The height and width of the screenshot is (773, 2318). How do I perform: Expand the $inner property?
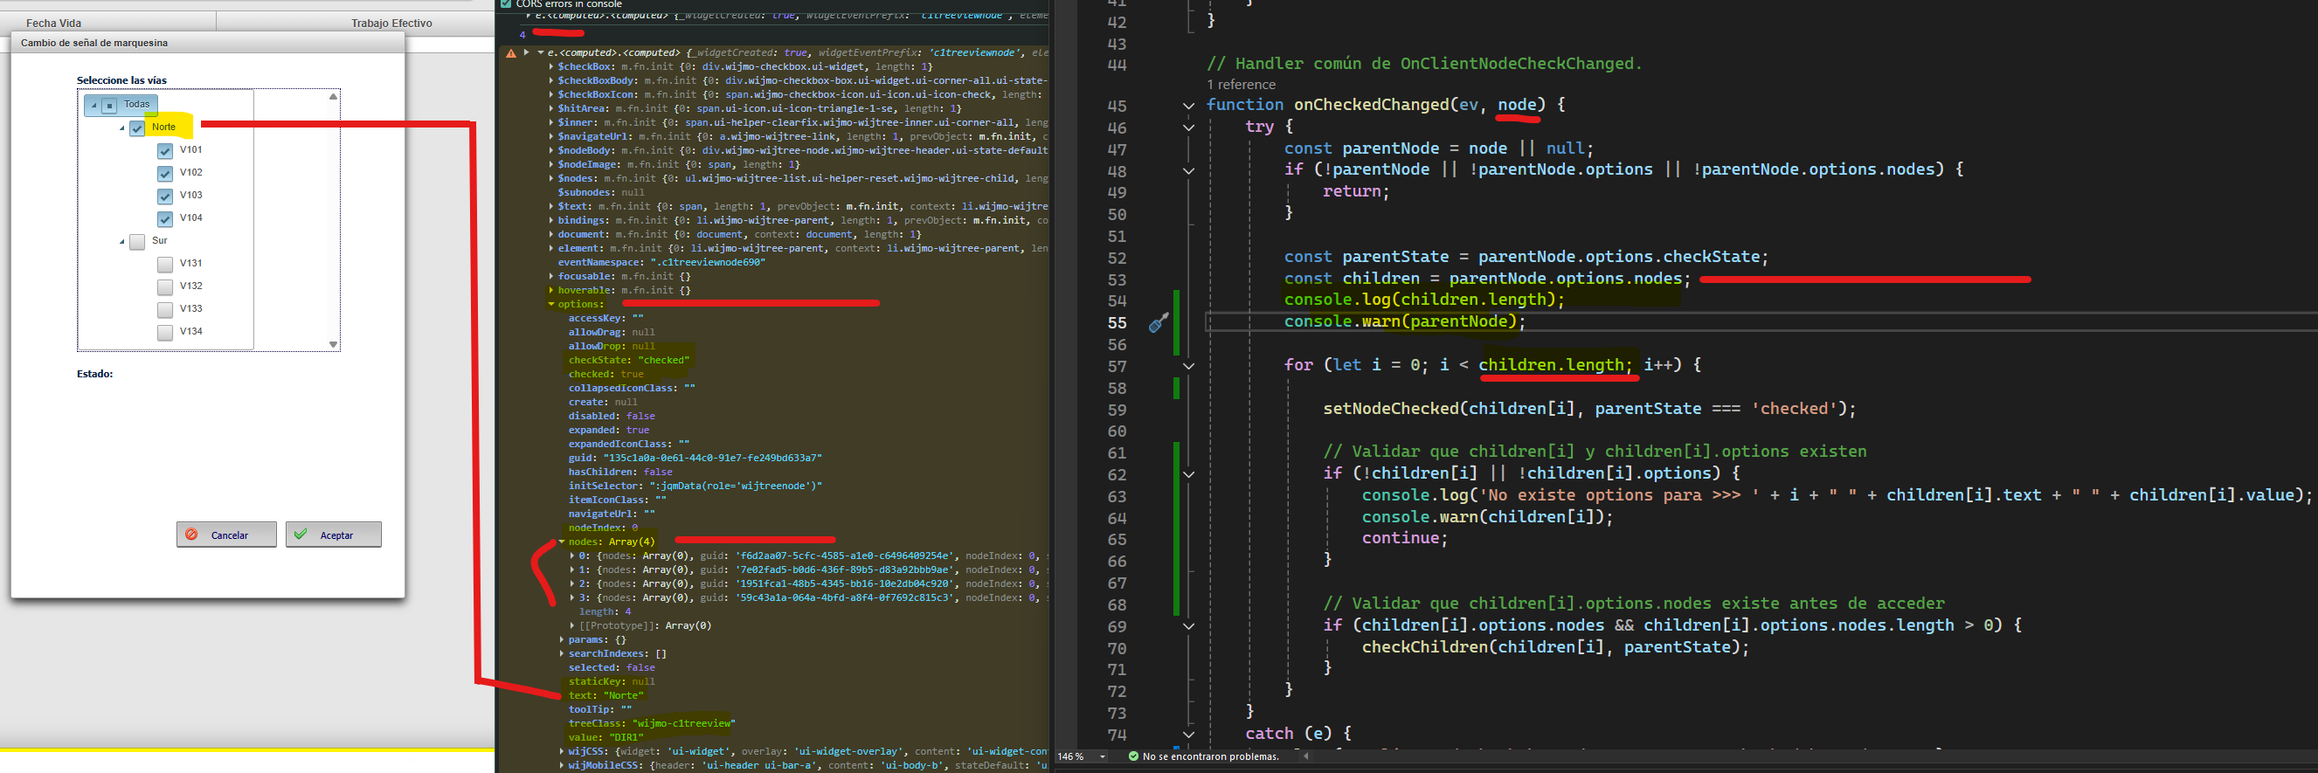point(550,122)
